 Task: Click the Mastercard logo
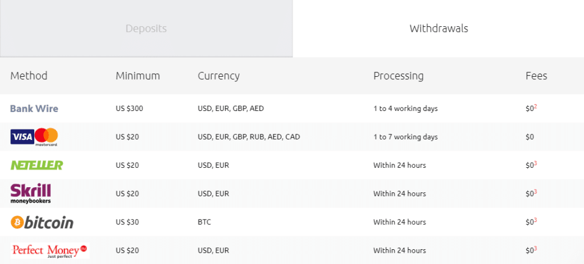tap(47, 137)
